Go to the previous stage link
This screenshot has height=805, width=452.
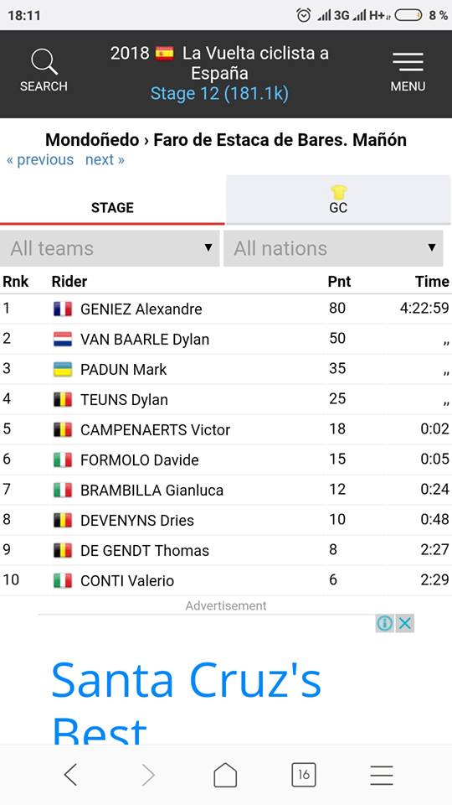pos(40,159)
